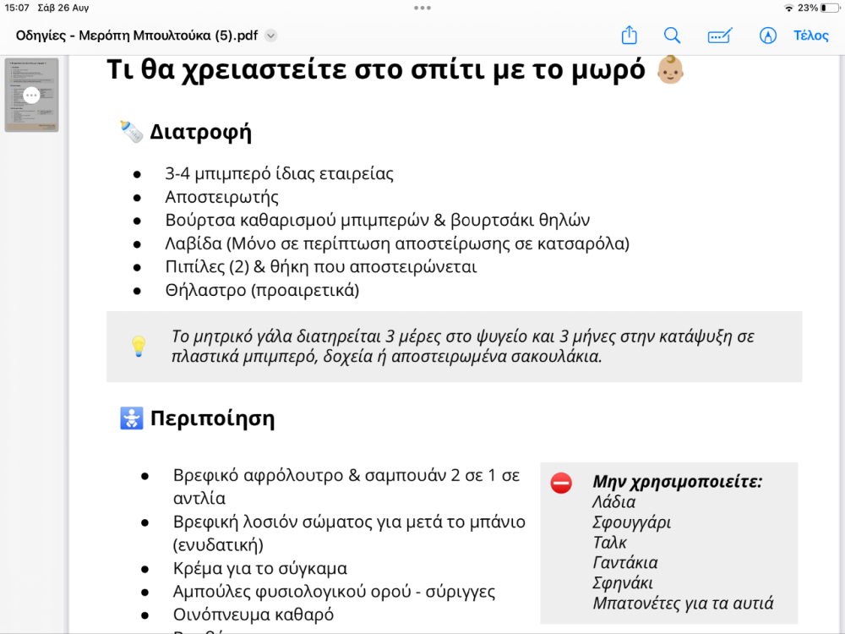Enable the Markup pen tool
This screenshot has height=634, width=845.
pyautogui.click(x=767, y=36)
